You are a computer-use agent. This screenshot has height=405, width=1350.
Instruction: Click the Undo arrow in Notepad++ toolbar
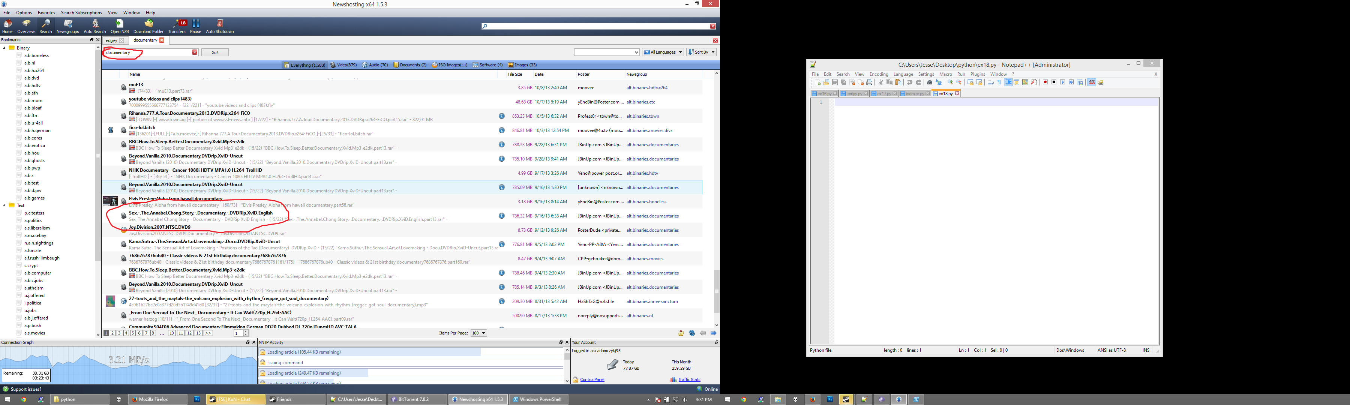tap(910, 82)
